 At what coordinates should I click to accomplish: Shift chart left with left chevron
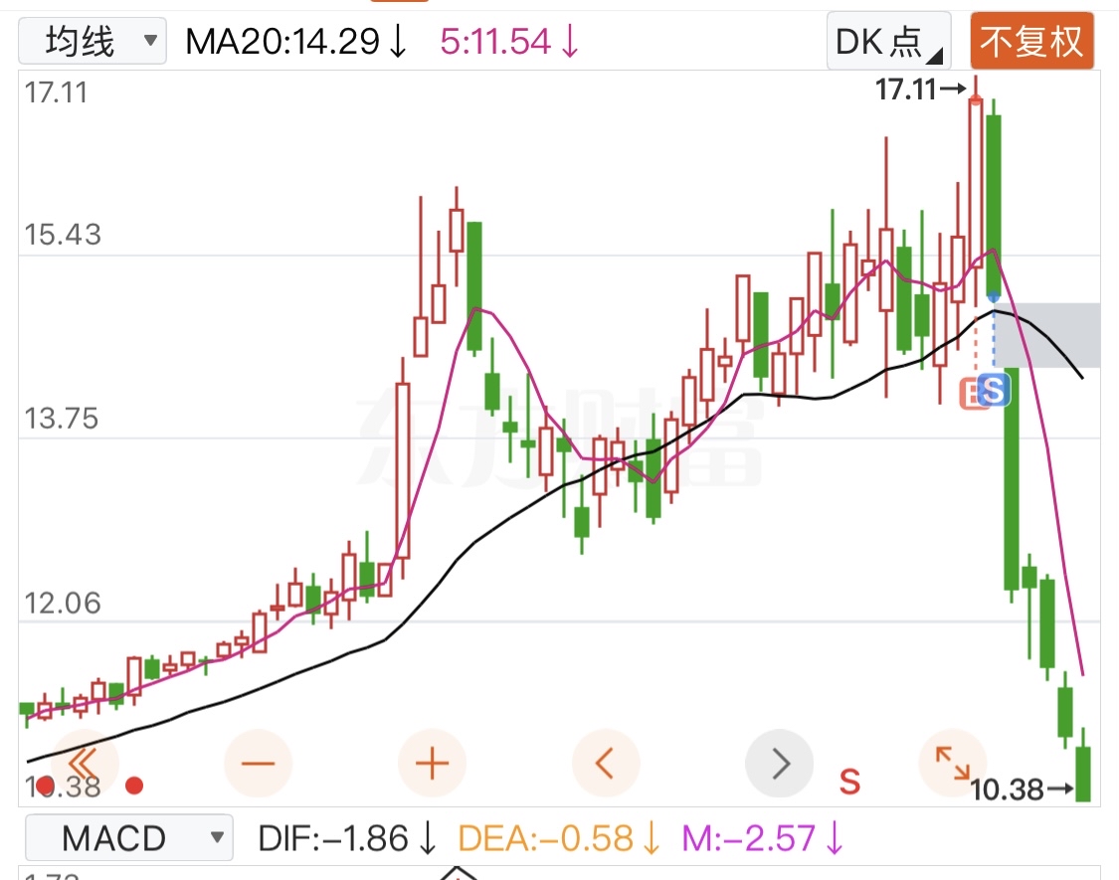[605, 763]
